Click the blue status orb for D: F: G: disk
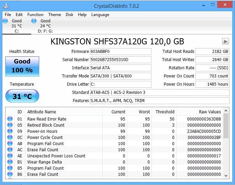This screenshot has width=235, height=185. (x=34, y=21)
